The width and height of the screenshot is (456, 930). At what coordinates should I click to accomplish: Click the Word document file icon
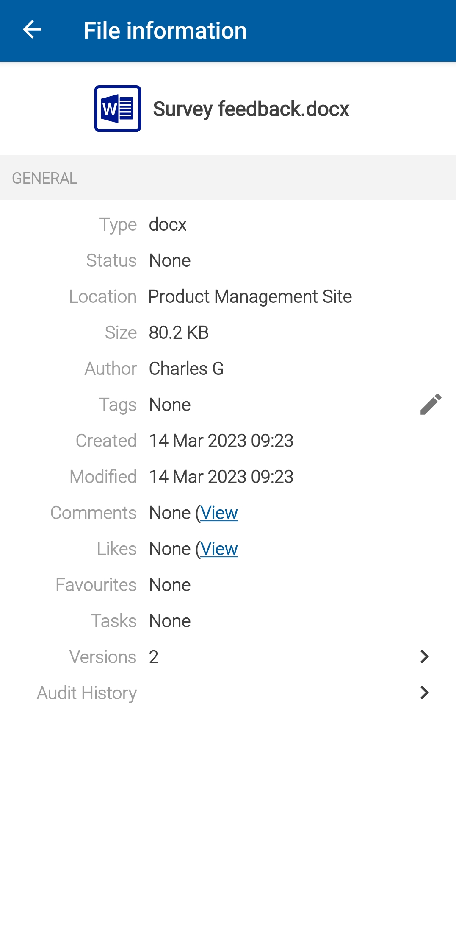tap(118, 109)
